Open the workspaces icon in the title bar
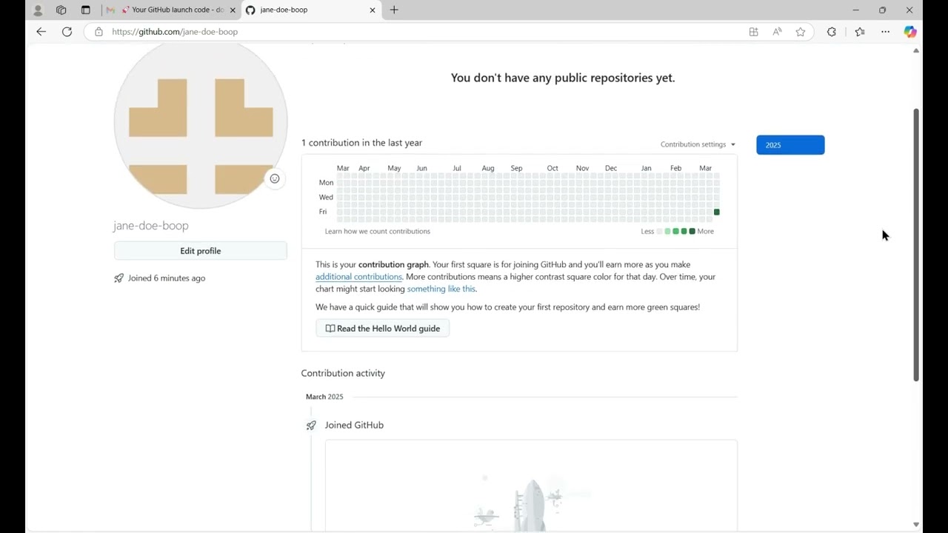Screen dimensions: 948x533 tap(61, 10)
